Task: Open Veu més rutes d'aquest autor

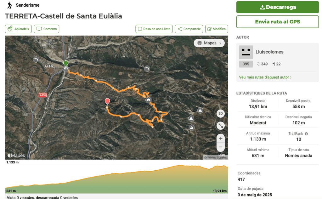Action: 265,77
